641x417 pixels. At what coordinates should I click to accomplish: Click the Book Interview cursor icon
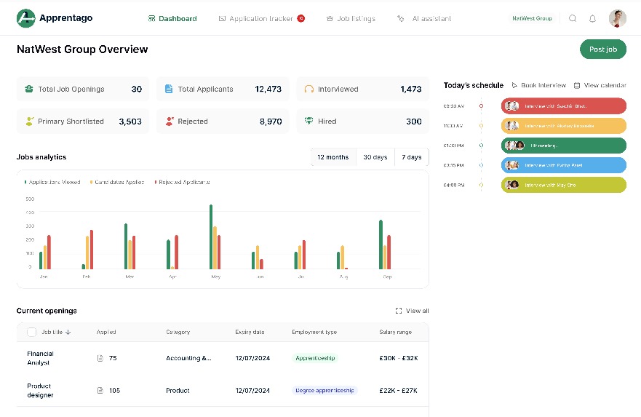514,85
